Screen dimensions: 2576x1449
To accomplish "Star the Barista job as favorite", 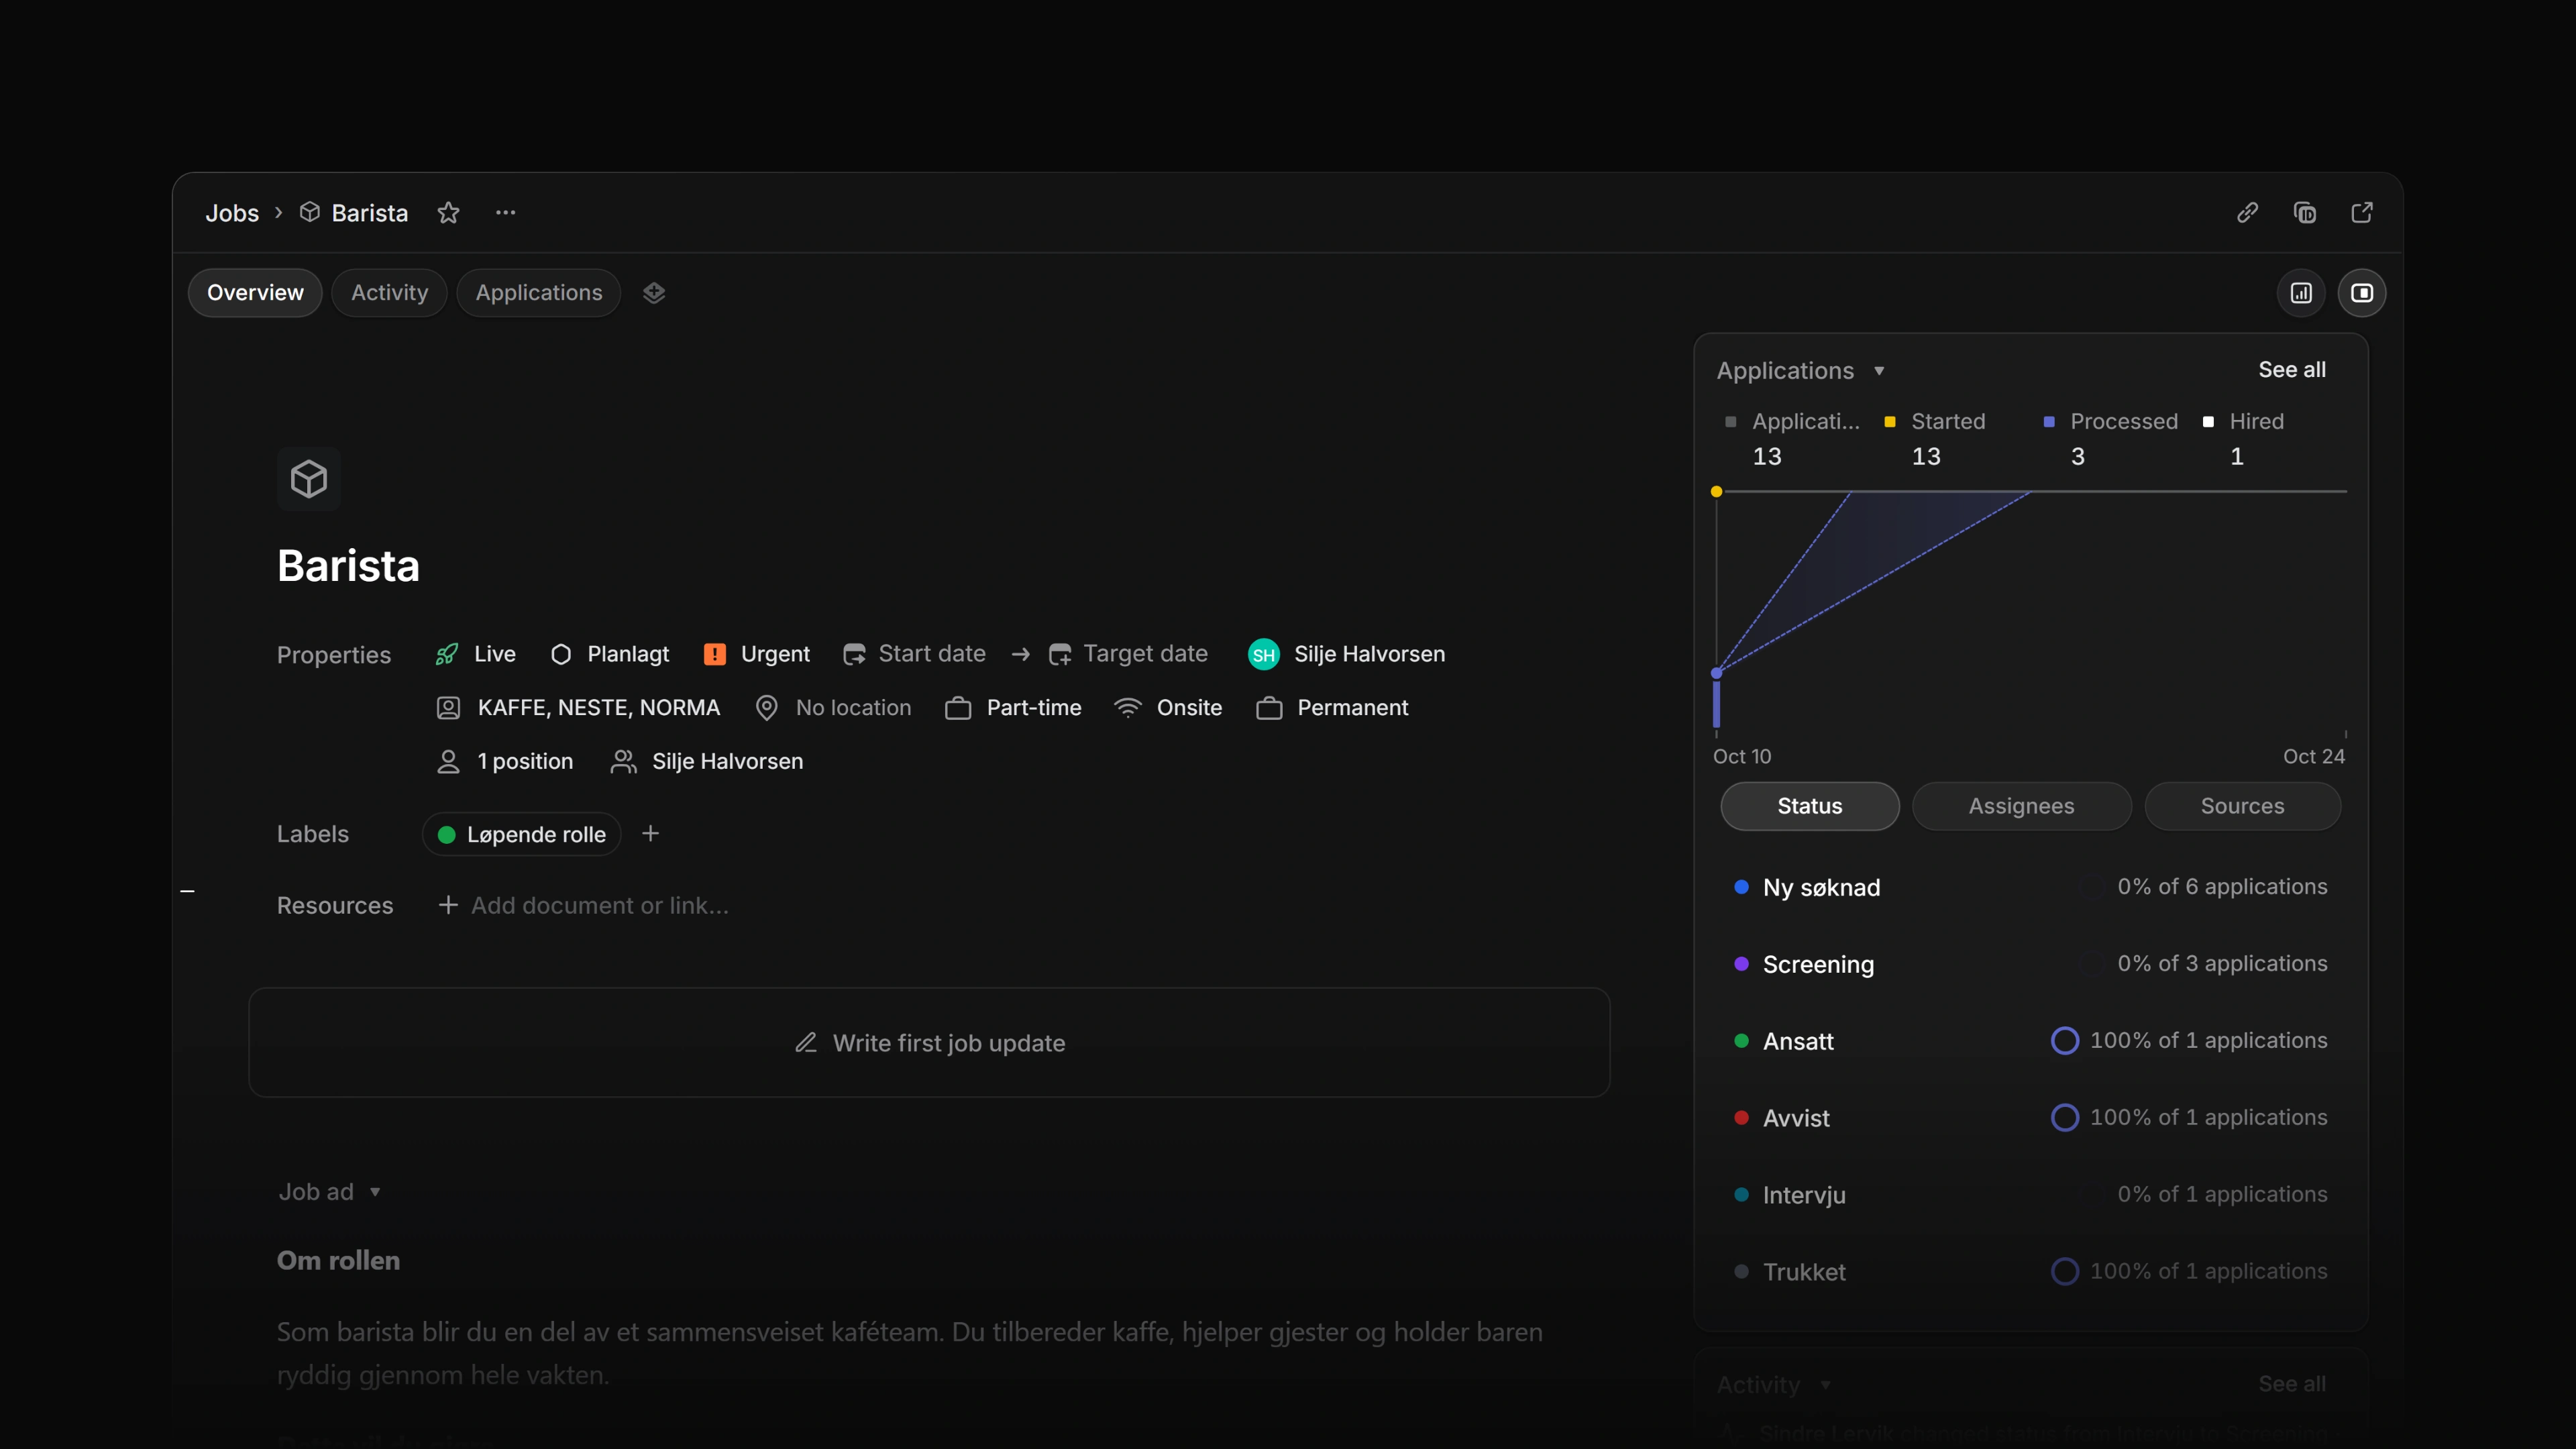I will [448, 212].
